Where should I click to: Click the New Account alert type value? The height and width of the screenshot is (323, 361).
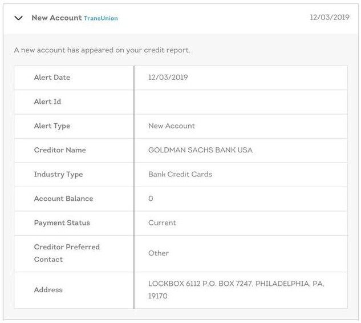point(172,126)
